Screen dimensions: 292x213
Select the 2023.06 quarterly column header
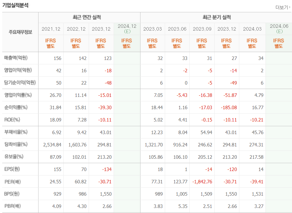coord(177,29)
